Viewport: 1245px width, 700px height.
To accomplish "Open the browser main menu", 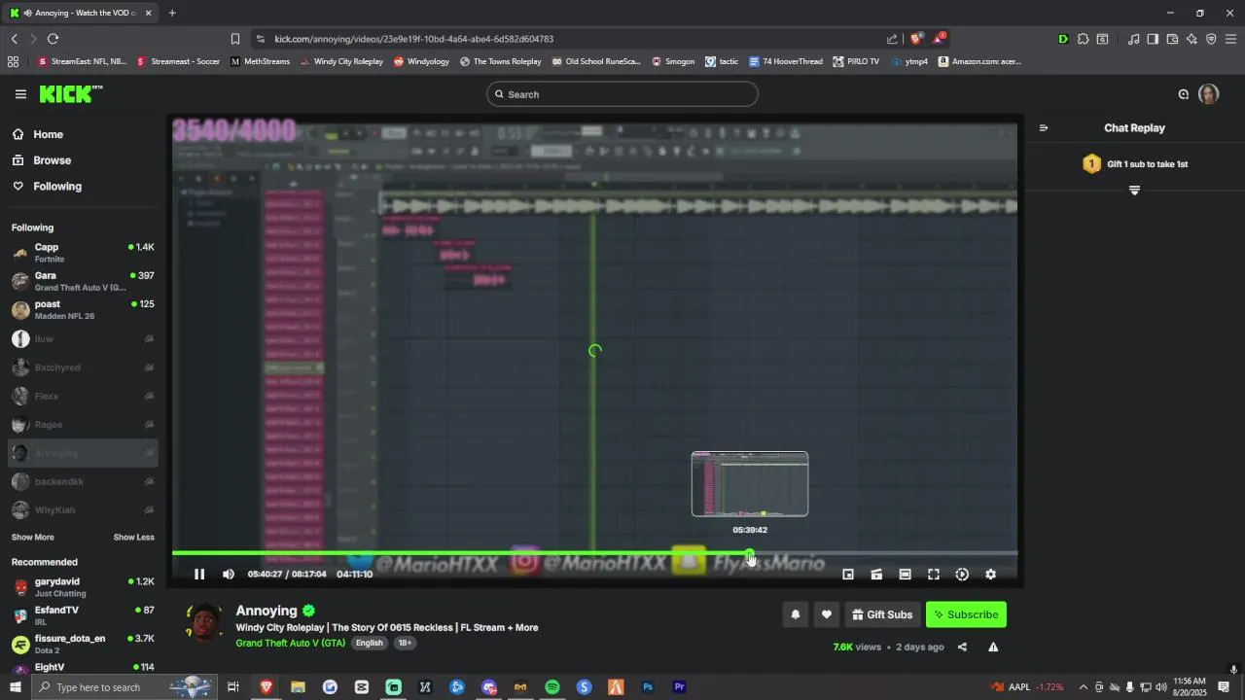I will (x=1230, y=39).
